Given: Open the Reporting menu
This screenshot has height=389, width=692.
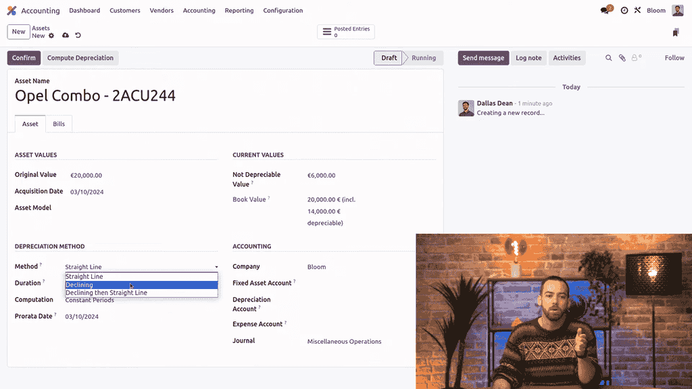Looking at the screenshot, I should point(239,11).
